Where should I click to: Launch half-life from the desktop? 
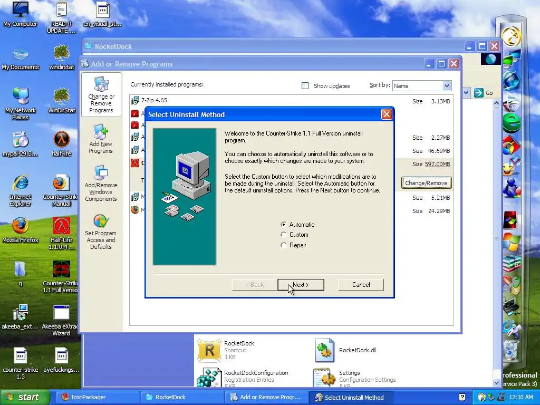pyautogui.click(x=62, y=144)
